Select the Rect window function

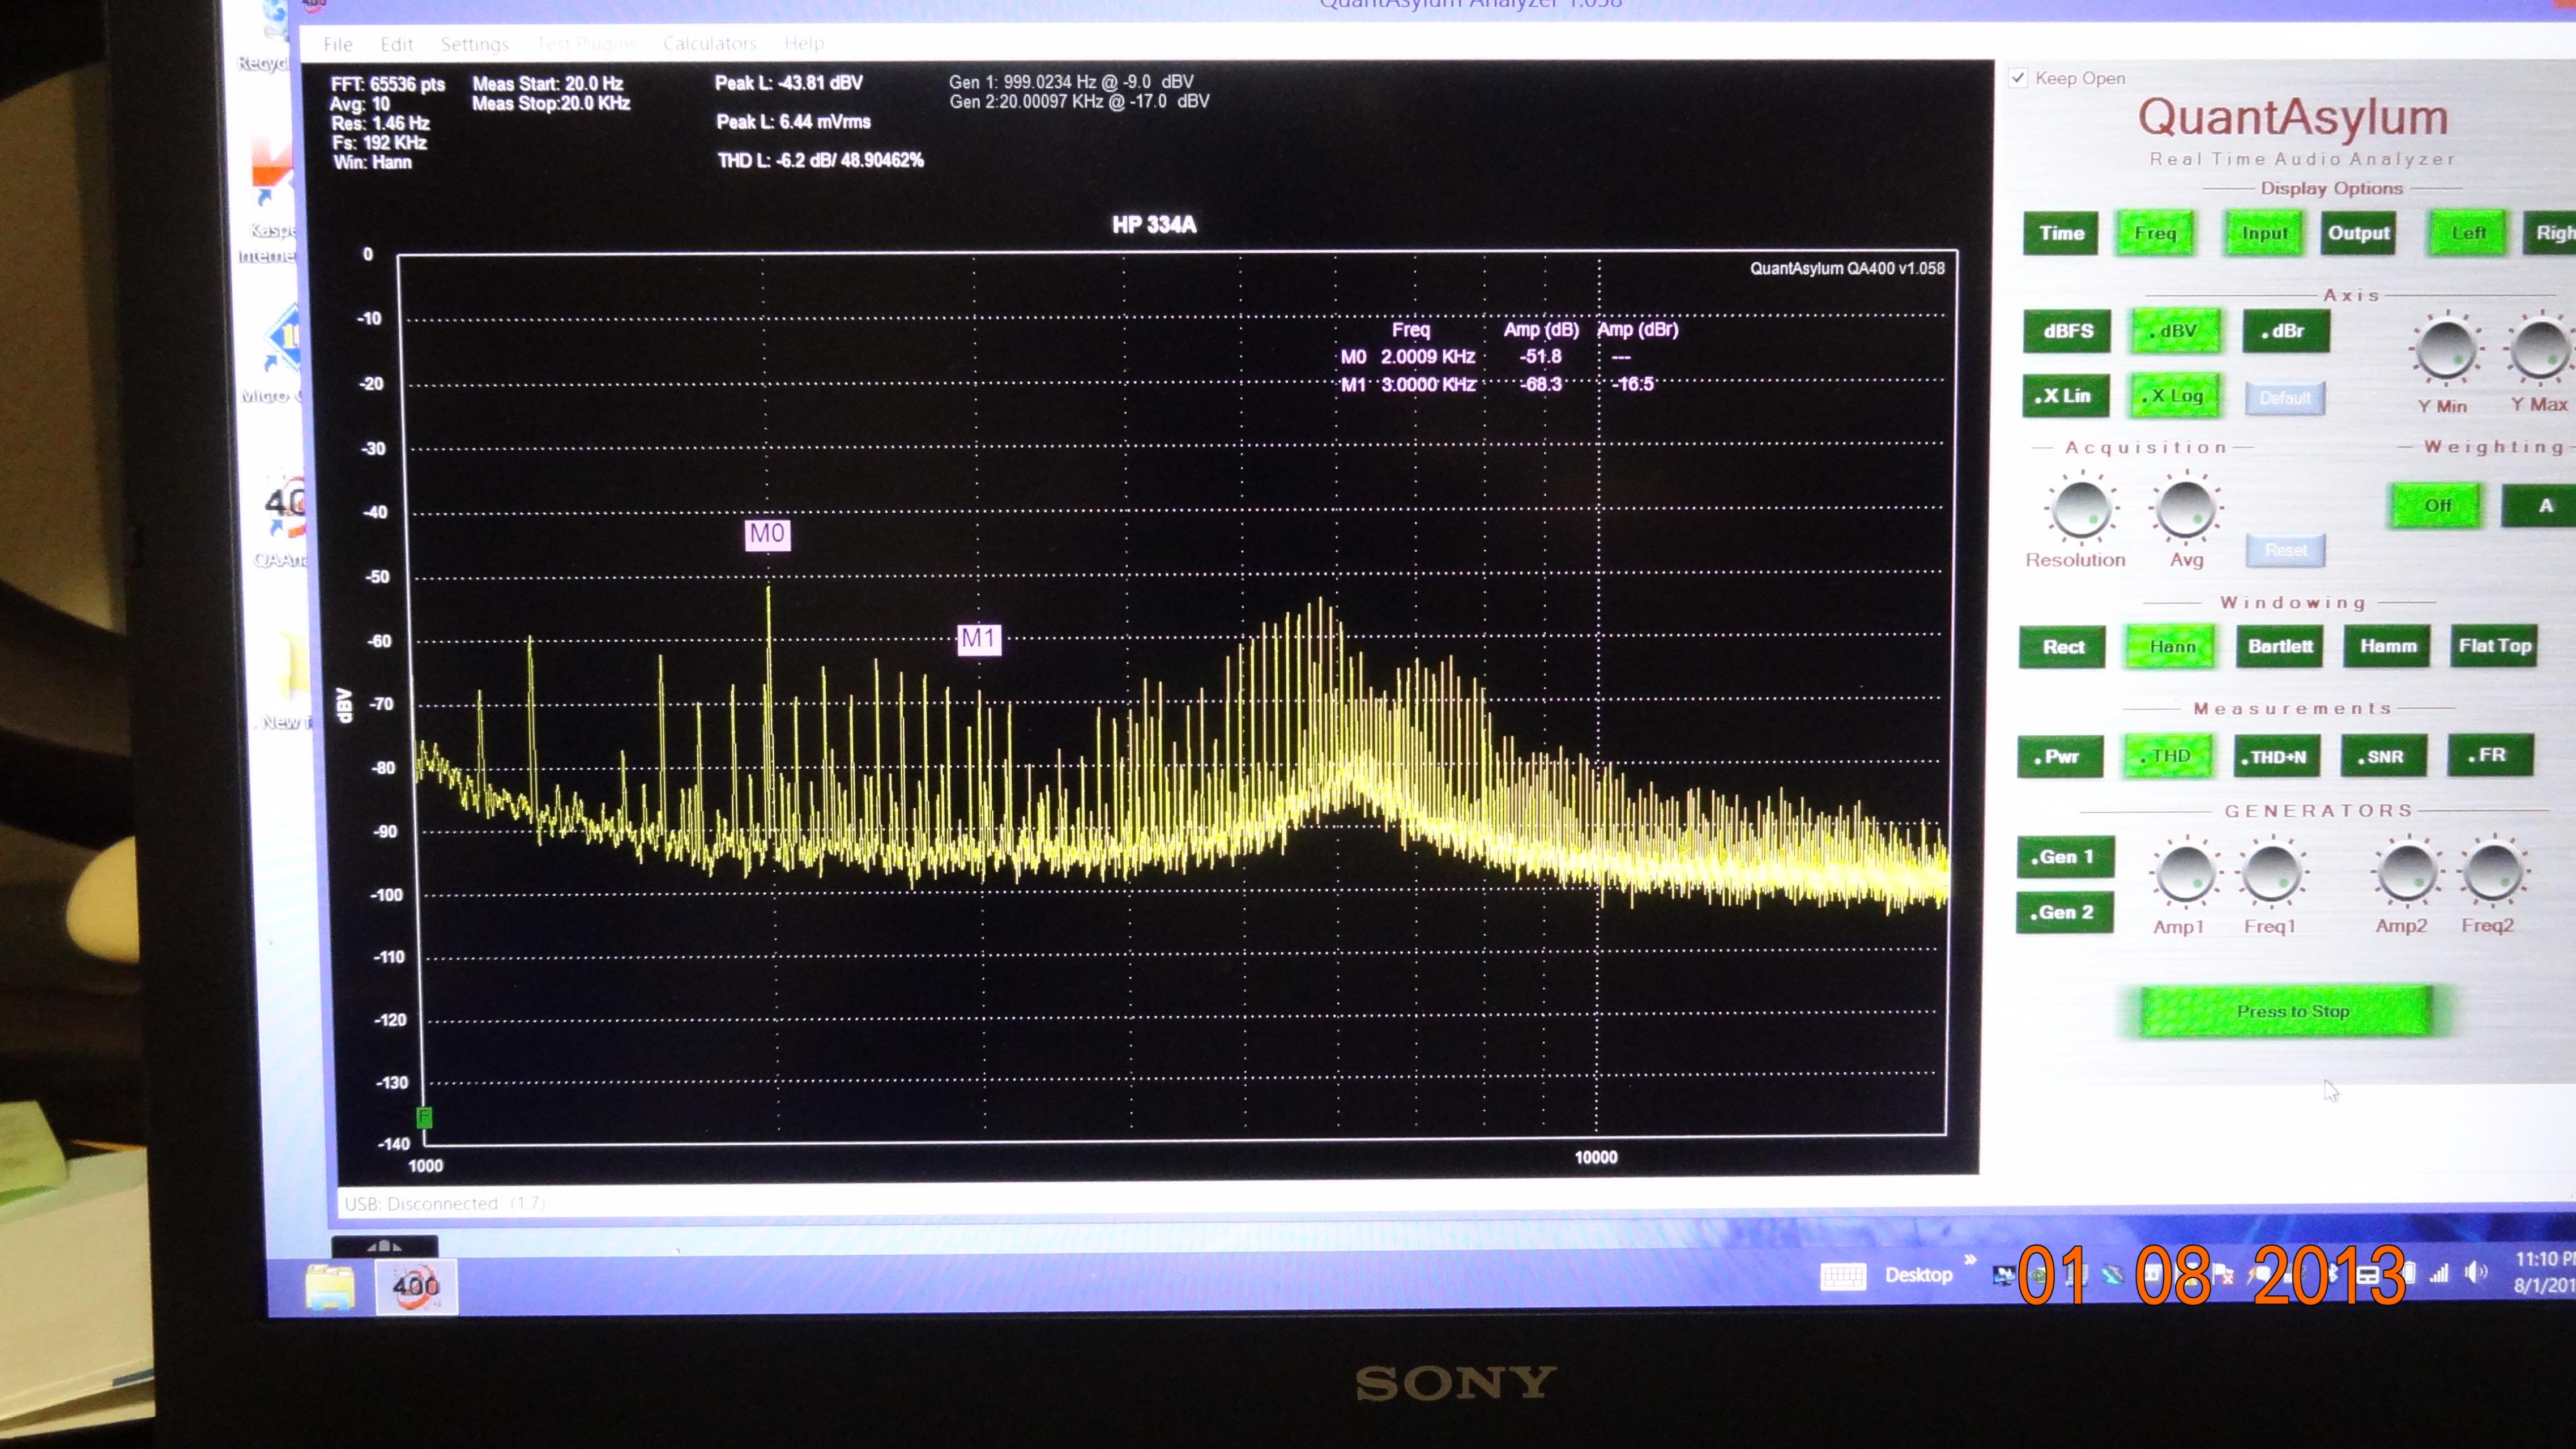click(x=2063, y=647)
